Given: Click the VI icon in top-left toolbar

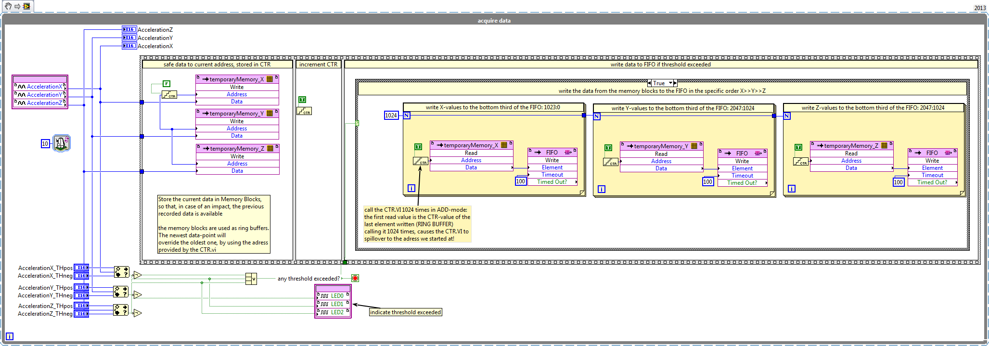Looking at the screenshot, I should point(26,6).
